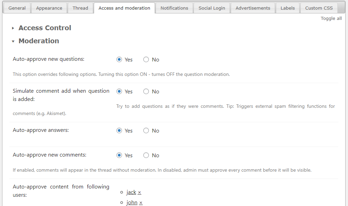Open the Social Login tab
Viewport: 348px width, 206px height.
click(x=212, y=8)
